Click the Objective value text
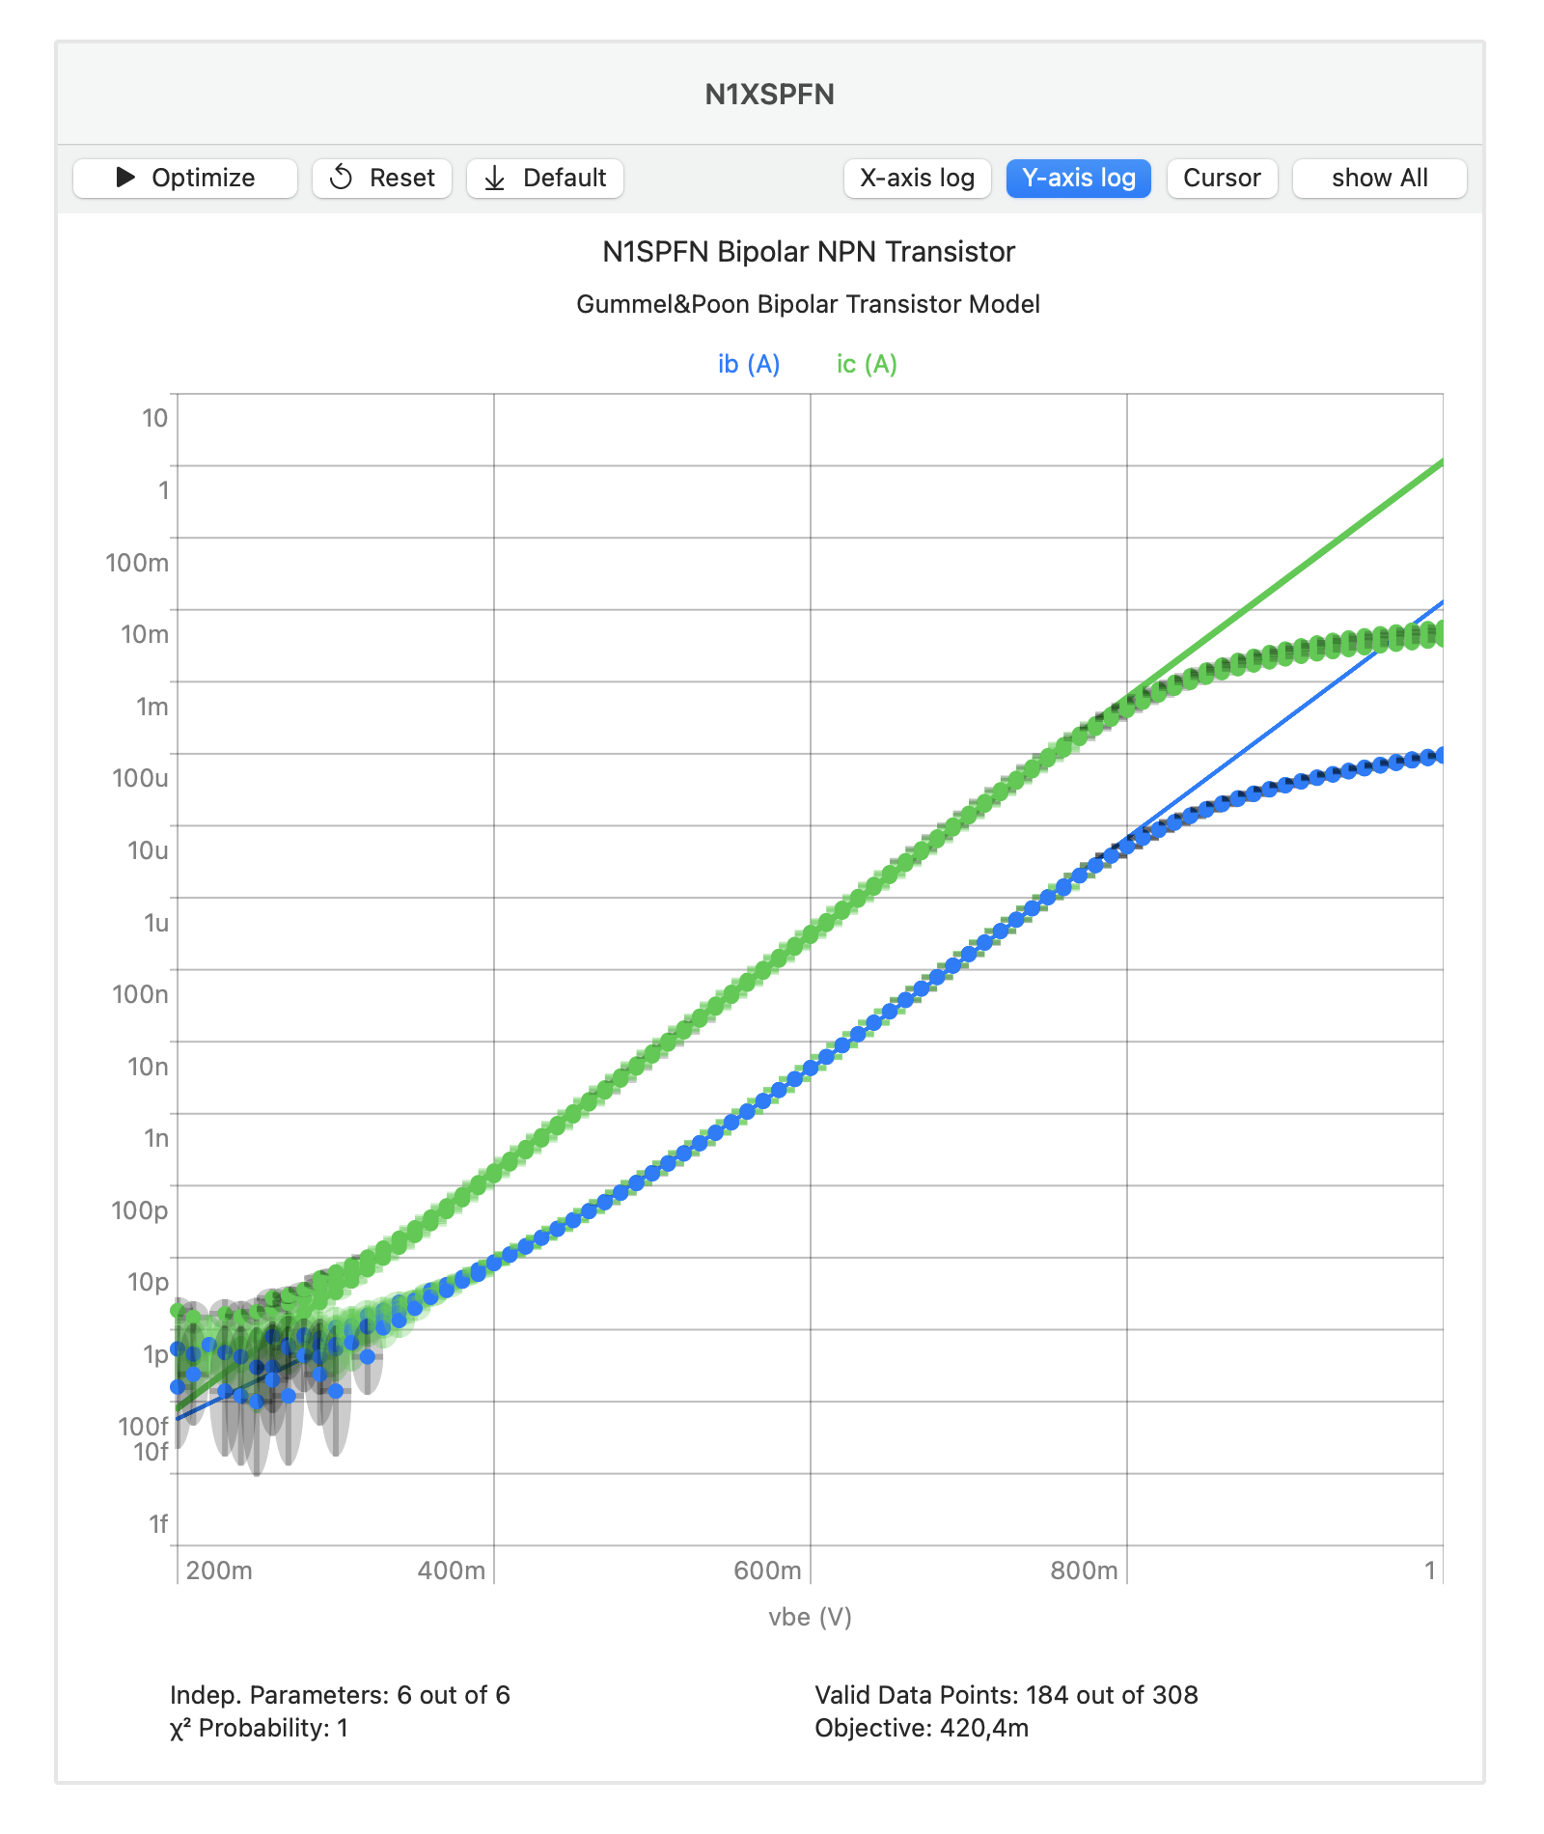Screen dimensions: 1544x1834 tap(922, 1728)
